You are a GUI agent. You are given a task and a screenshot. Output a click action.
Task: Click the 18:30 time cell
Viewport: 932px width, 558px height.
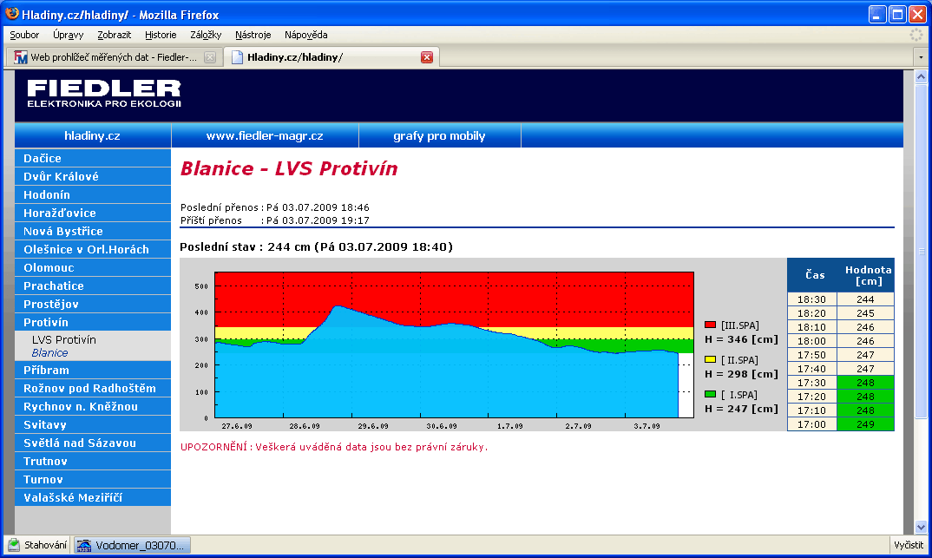[812, 299]
